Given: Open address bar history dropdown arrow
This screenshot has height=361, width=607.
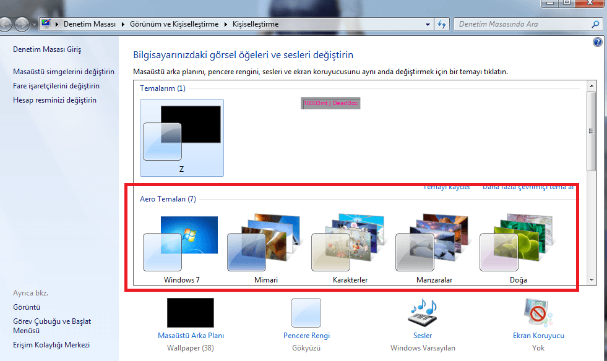Looking at the screenshot, I should coord(428,24).
